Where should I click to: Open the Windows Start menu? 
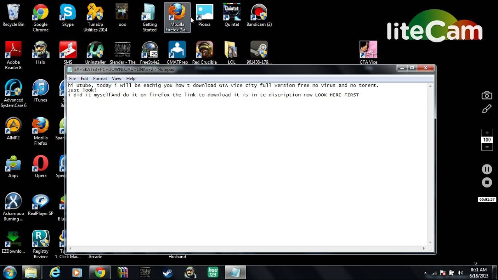point(9,273)
